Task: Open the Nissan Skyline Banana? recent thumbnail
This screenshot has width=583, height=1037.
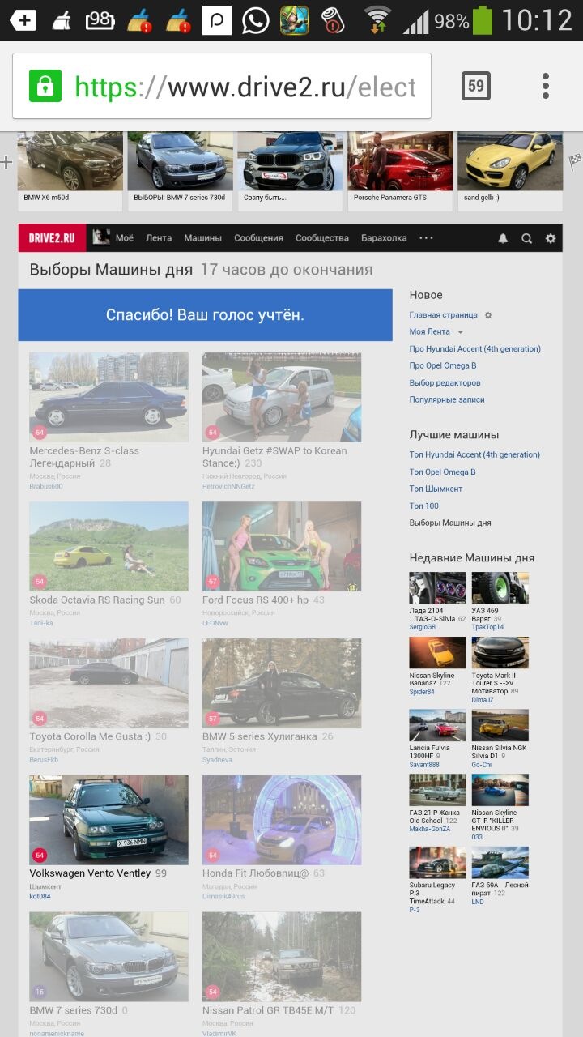Action: pos(437,653)
